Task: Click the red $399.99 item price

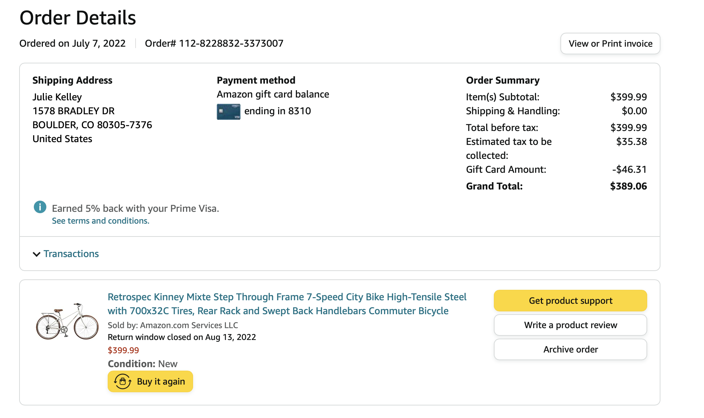Action: click(123, 350)
